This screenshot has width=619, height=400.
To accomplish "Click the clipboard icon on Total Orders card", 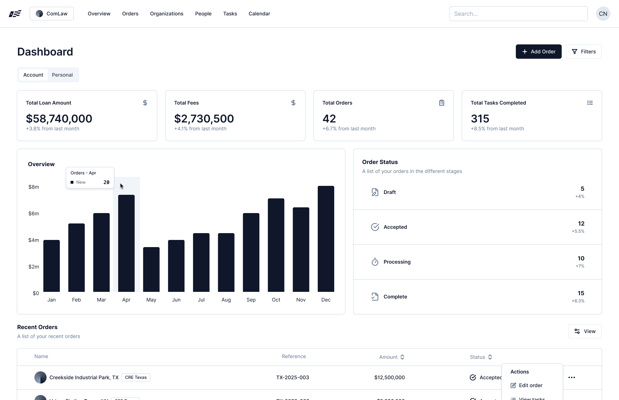I will coord(441,103).
